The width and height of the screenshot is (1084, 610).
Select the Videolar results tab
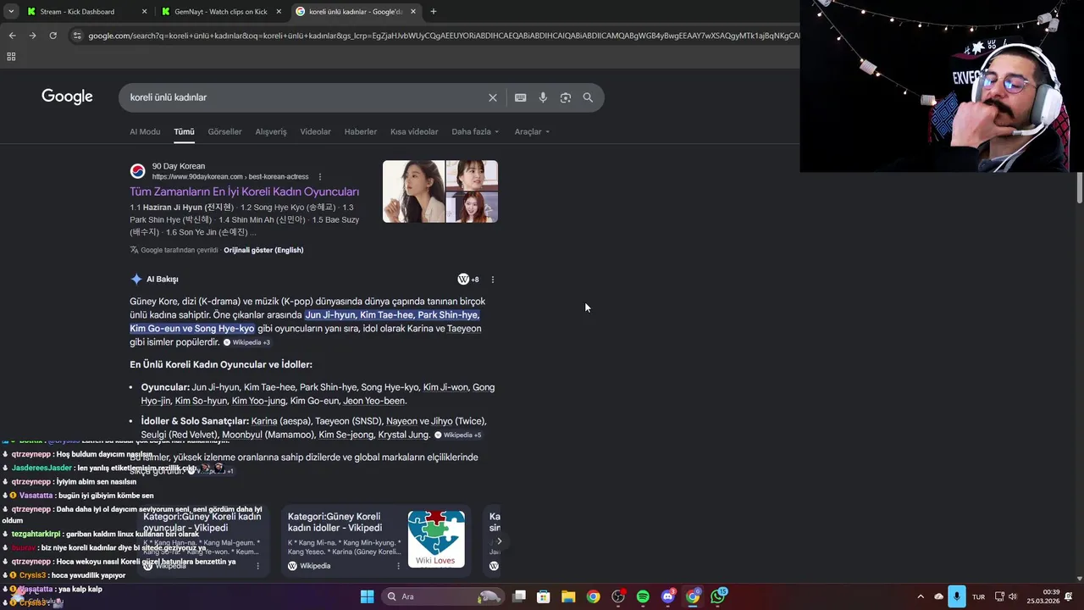pos(315,131)
